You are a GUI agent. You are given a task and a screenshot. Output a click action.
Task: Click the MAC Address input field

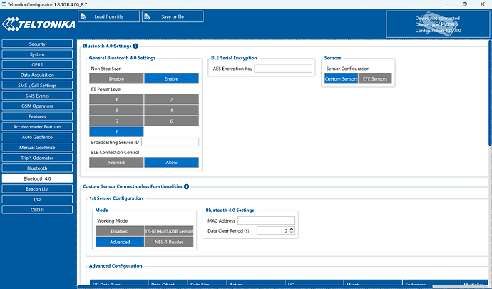[x=266, y=220]
